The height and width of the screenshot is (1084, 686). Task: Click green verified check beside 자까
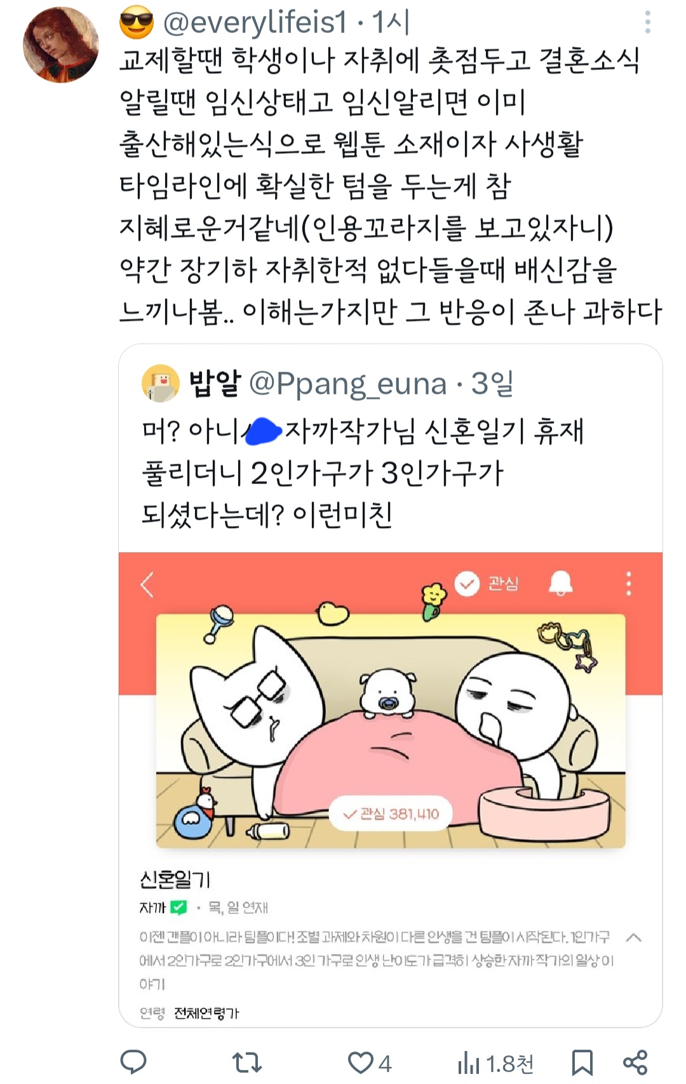[178, 907]
